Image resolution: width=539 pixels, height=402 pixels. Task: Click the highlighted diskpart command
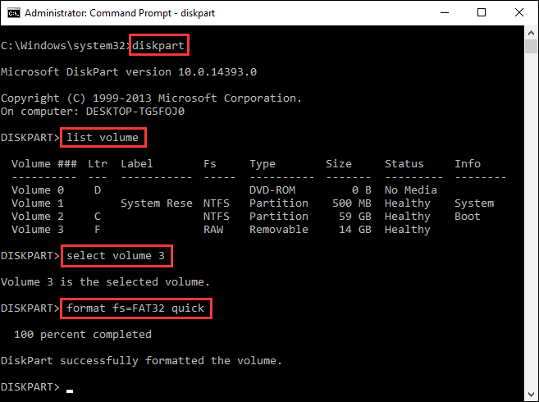point(158,46)
